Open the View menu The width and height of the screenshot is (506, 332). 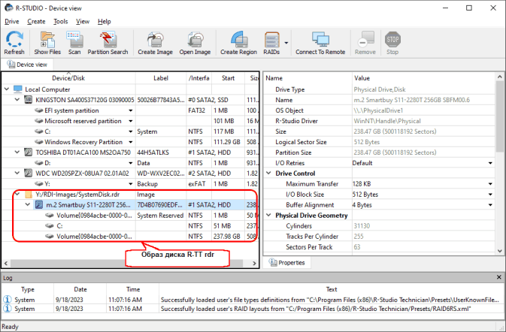pos(83,22)
